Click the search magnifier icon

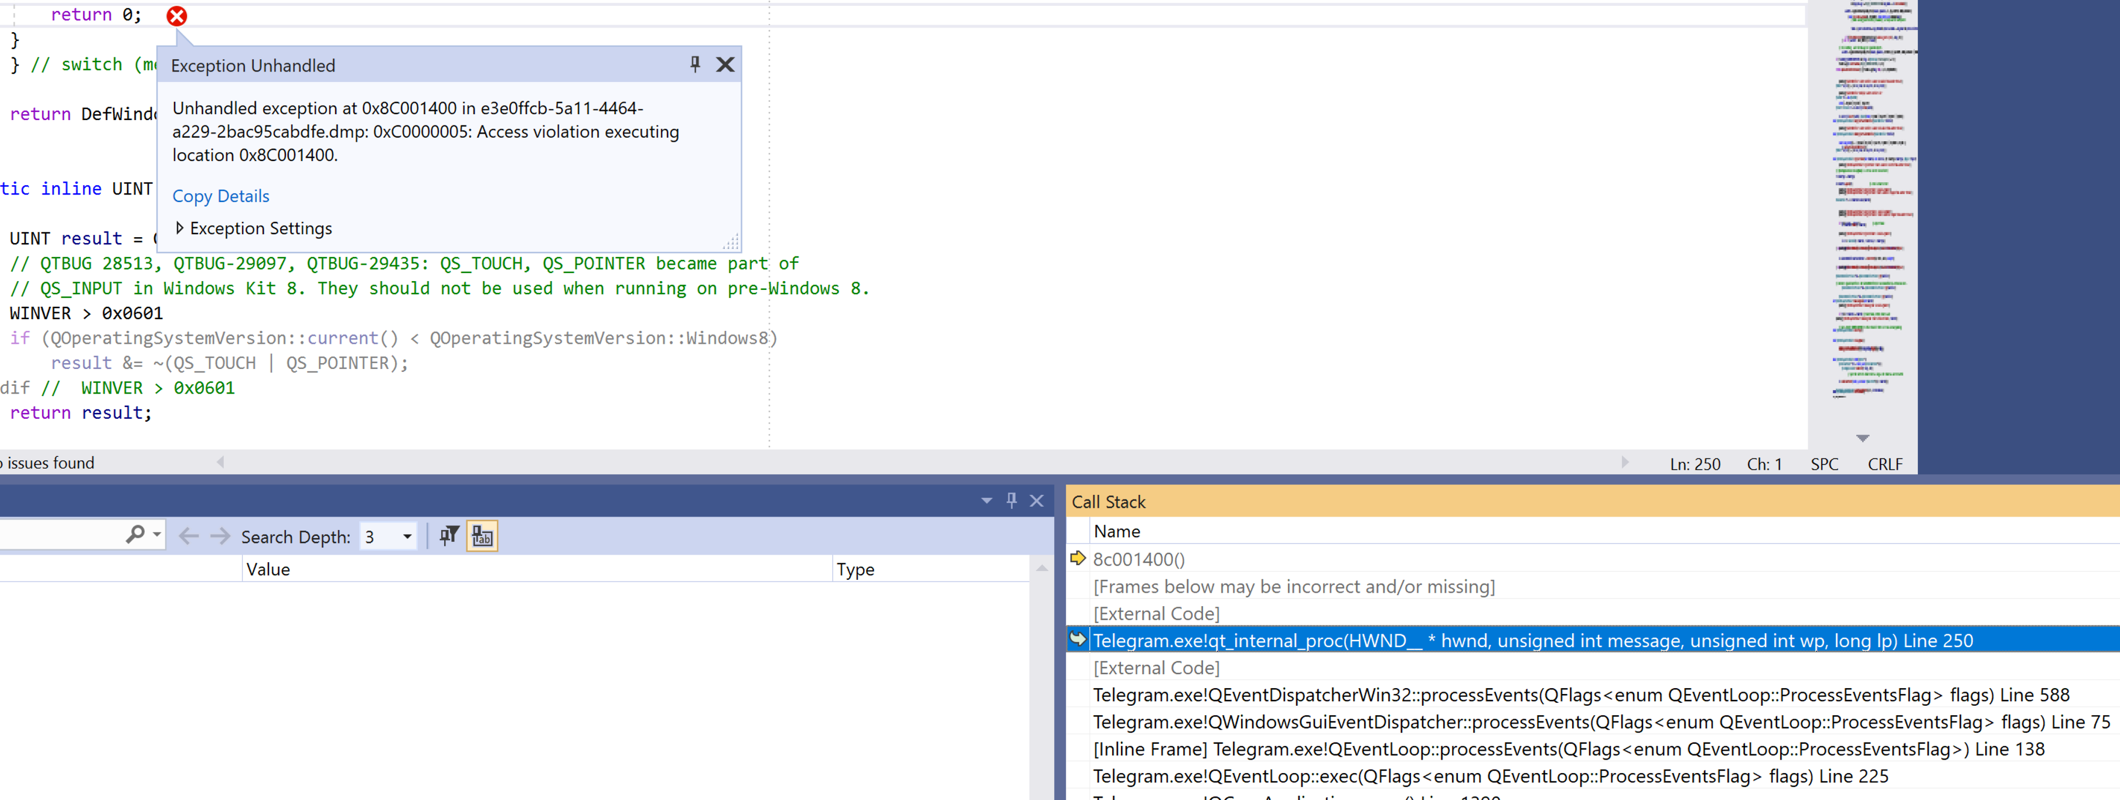point(134,535)
